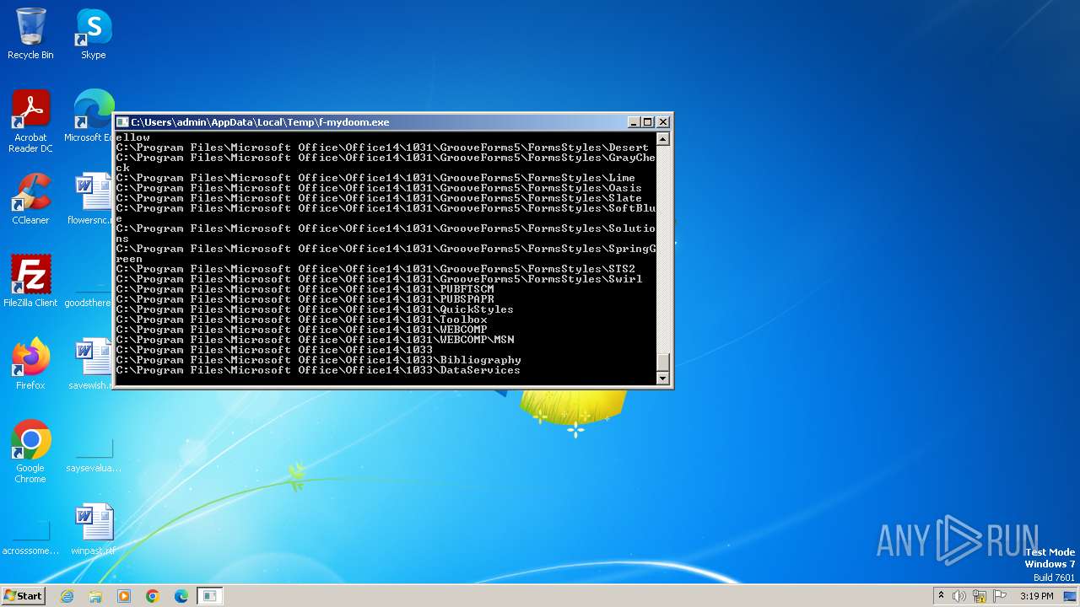
Task: Minimize the f-mydoom.exe console window
Action: tap(634, 122)
